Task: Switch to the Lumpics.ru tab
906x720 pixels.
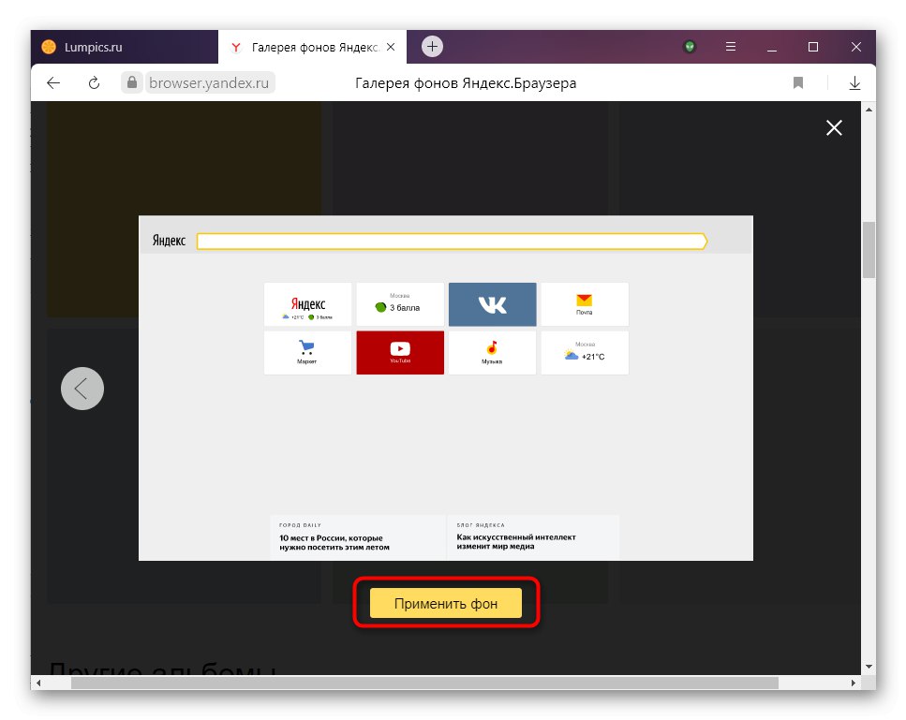Action: [x=125, y=47]
